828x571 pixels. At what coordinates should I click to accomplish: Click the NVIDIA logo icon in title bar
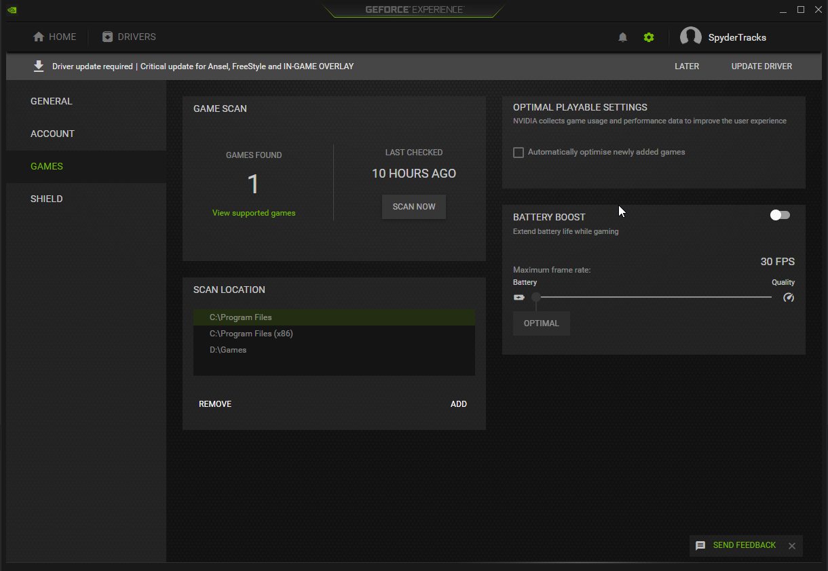[12, 10]
